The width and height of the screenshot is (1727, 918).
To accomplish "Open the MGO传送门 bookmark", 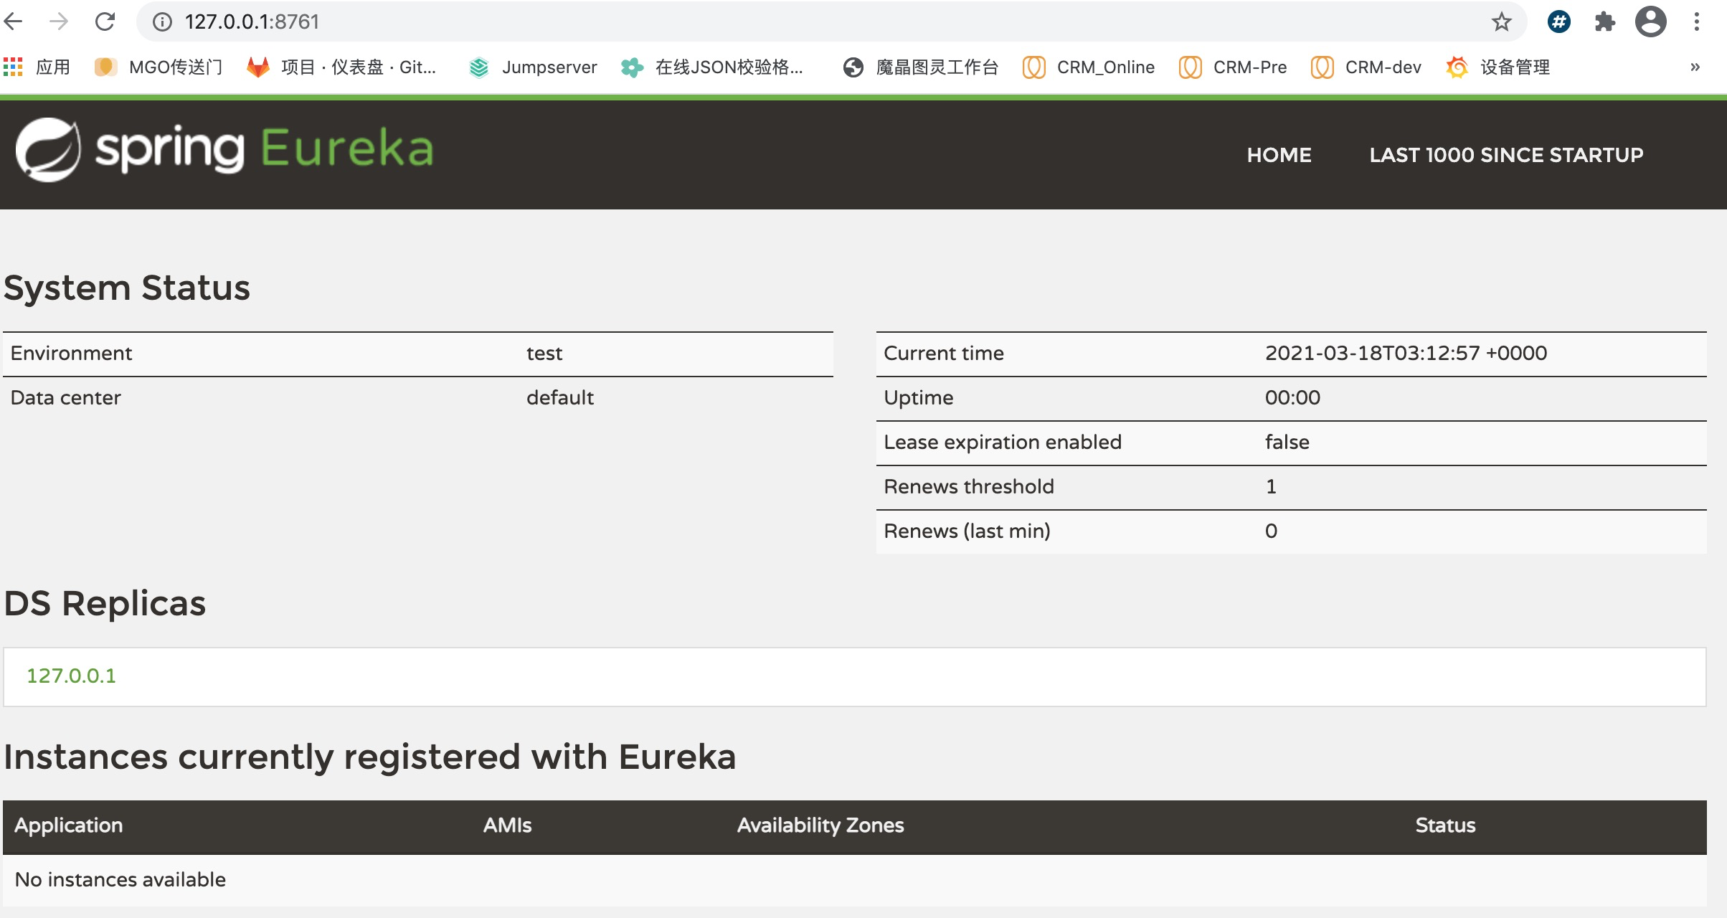I will click(x=159, y=67).
